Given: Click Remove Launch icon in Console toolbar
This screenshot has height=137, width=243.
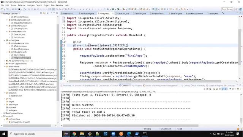Looking at the screenshot, I should point(207,89).
